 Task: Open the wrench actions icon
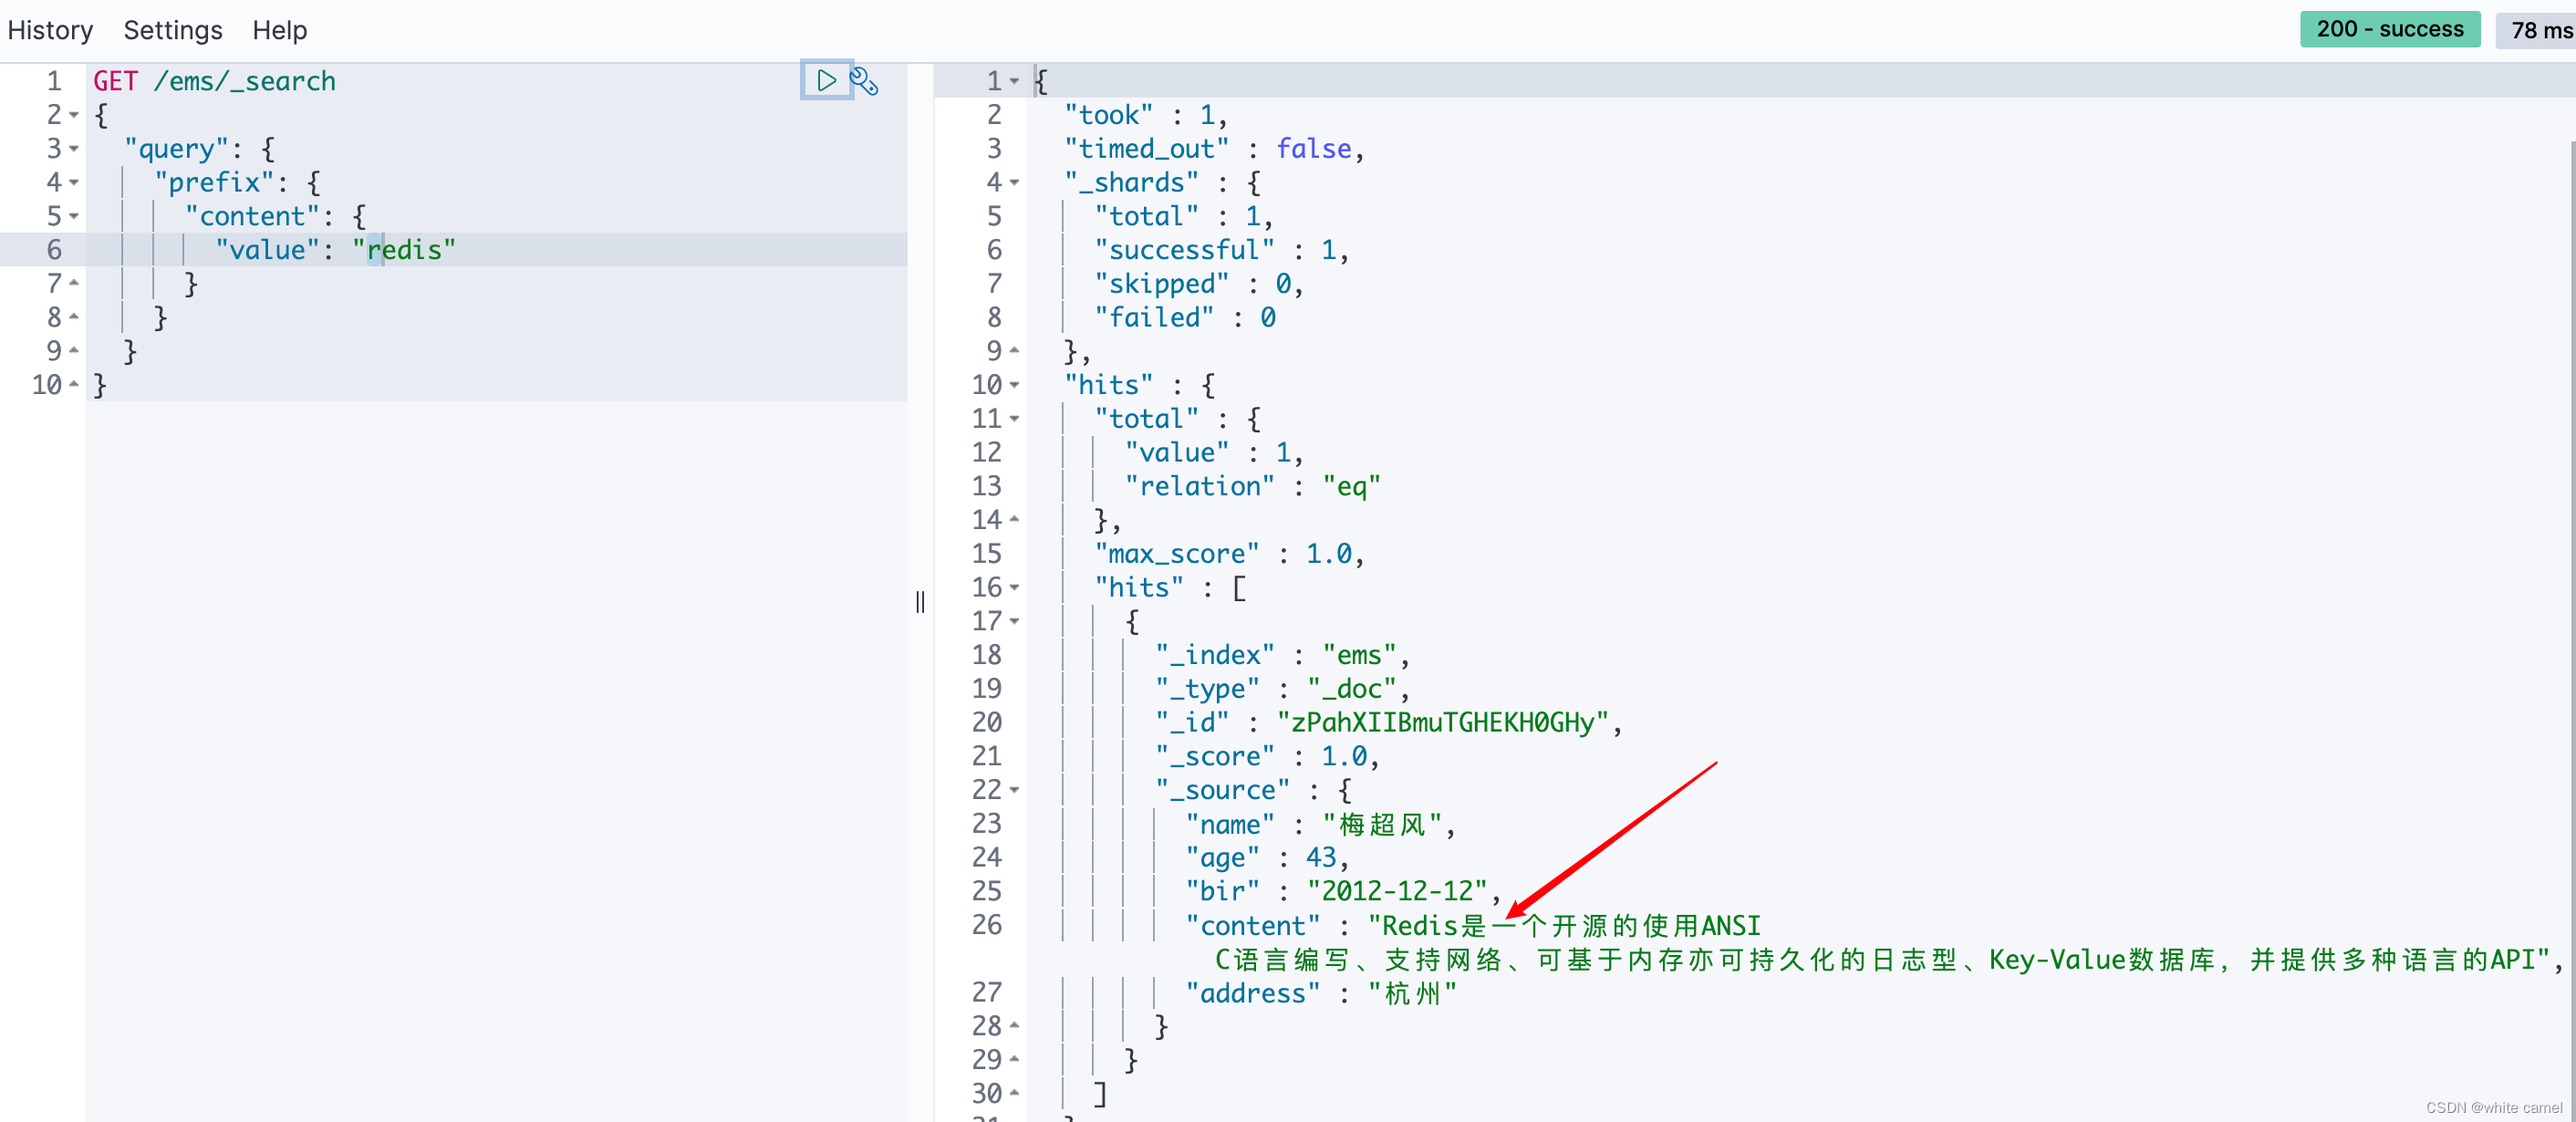(x=864, y=81)
